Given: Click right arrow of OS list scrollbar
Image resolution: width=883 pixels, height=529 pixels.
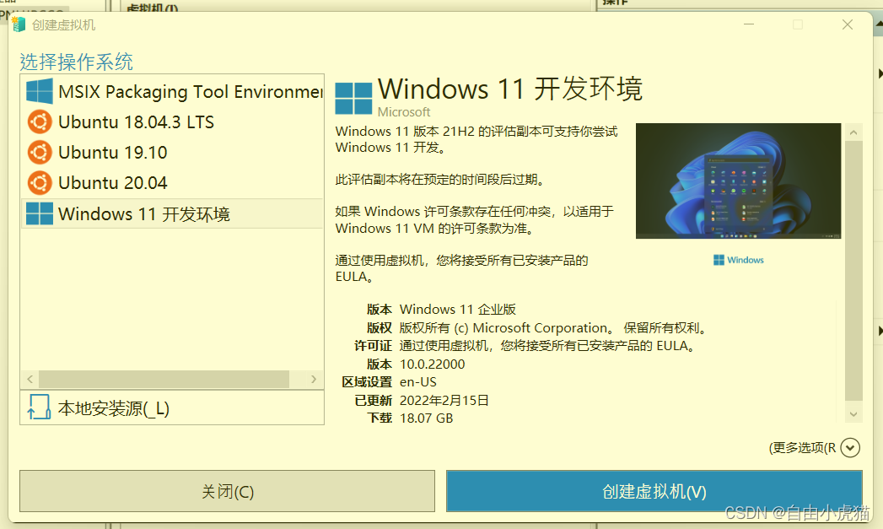Looking at the screenshot, I should pos(314,379).
